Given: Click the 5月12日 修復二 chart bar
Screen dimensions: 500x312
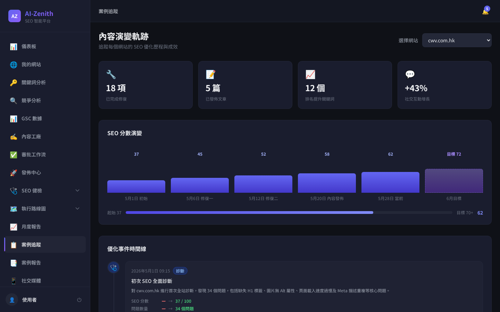Looking at the screenshot, I should coord(263,184).
